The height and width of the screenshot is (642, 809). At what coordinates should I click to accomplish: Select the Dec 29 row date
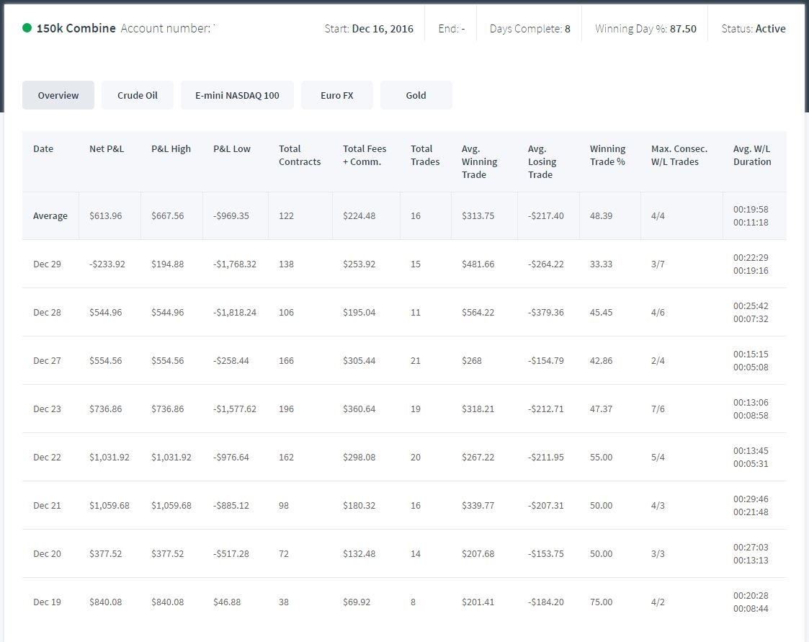coord(47,264)
